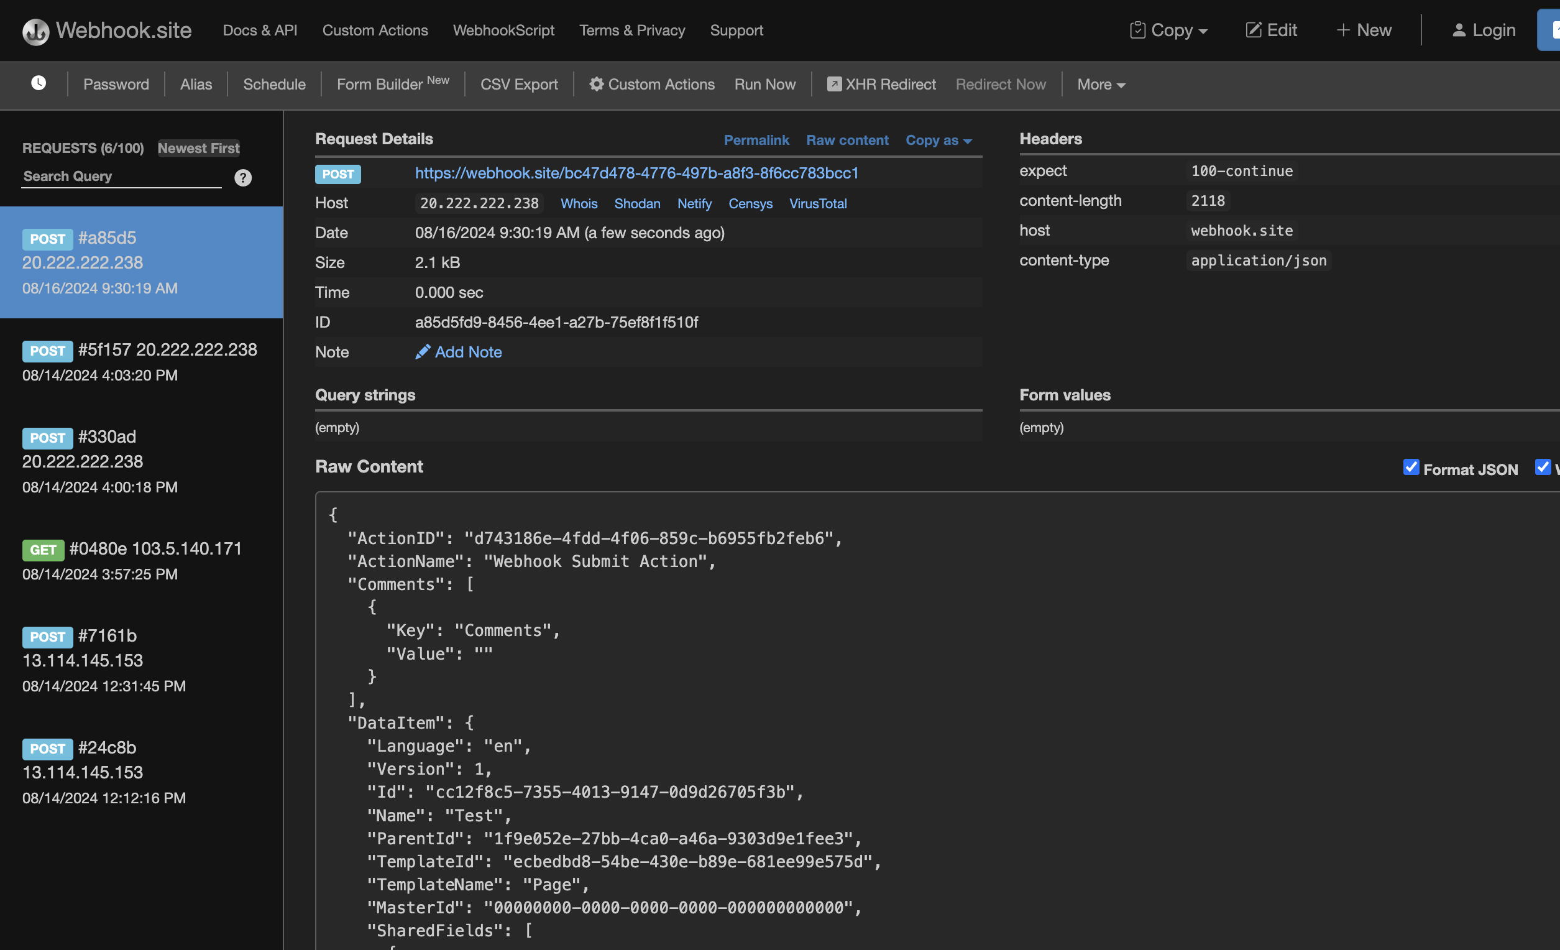Click CSV Export in the toolbar
Viewport: 1560px width, 950px height.
519,84
